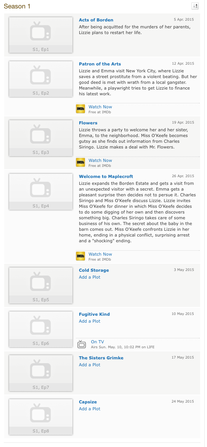The height and width of the screenshot is (447, 207).
Task: Open the S1, Ep5 episode thumbnail
Action: point(41,285)
